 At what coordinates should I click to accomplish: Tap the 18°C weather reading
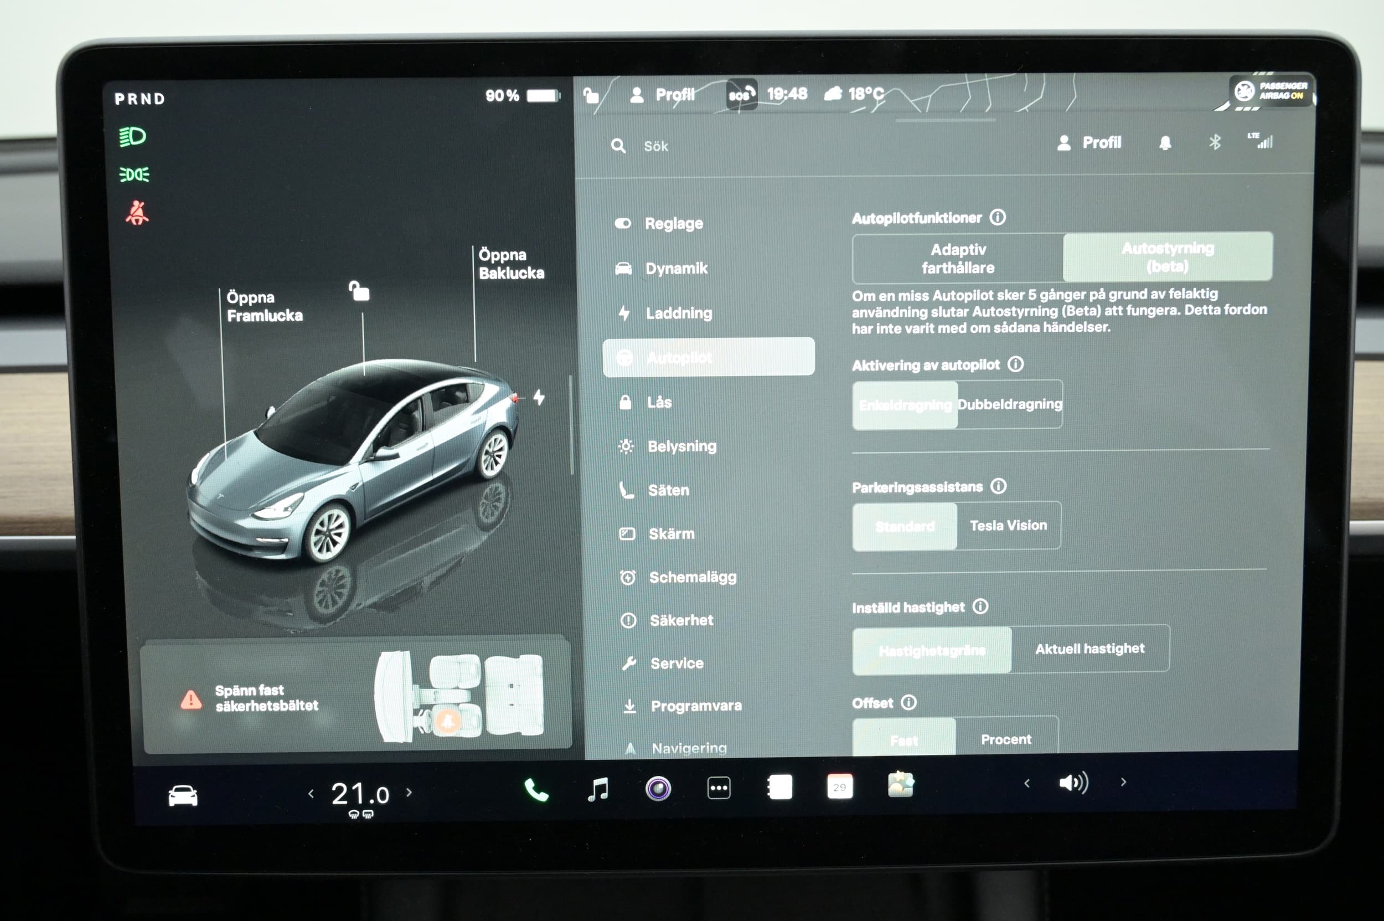click(854, 94)
